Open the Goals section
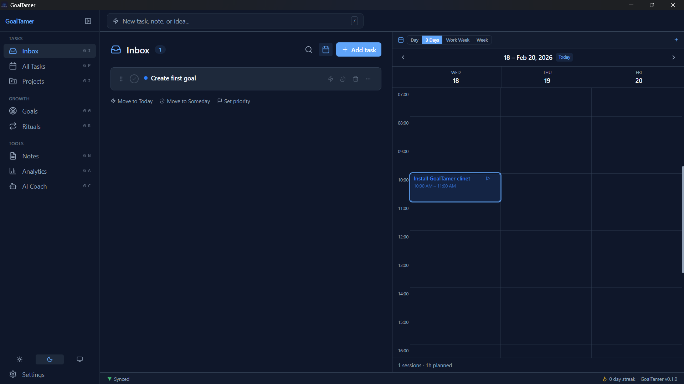 pos(30,111)
